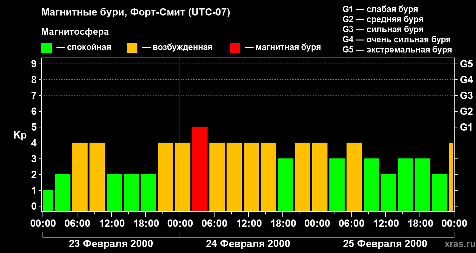476x253 pixels.
Task: Click the G3 label on the right axis
Action: click(466, 96)
